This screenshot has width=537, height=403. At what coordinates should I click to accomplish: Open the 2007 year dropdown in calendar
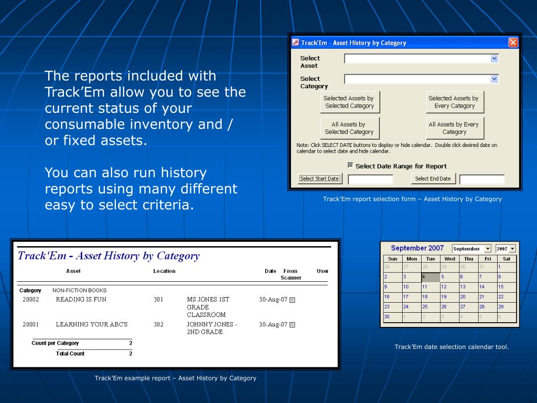(512, 248)
